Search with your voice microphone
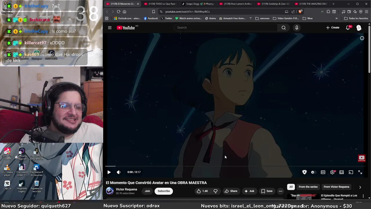Image resolution: width=371 pixels, height=209 pixels. tap(297, 28)
